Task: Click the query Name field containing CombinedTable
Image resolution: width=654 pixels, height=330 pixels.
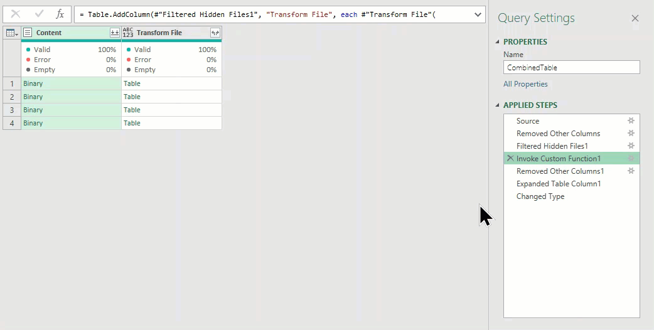Action: [x=571, y=67]
